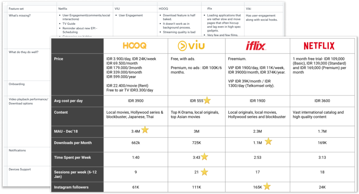Click iflix MAU value 2.3M

click(x=257, y=131)
